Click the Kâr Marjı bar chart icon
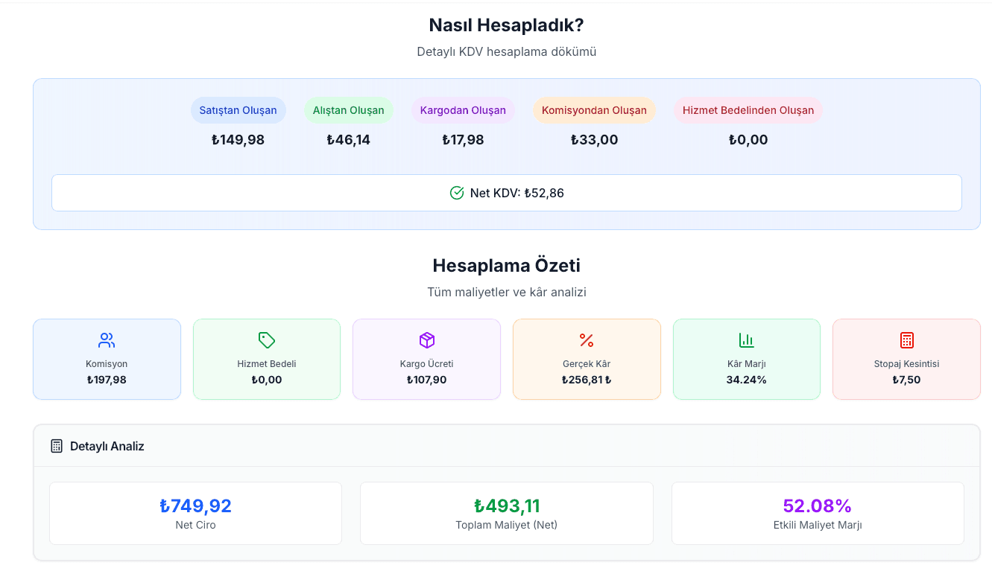Screen dimensions: 992x577 point(747,340)
